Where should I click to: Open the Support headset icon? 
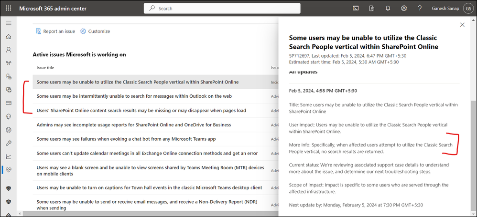tap(8, 116)
